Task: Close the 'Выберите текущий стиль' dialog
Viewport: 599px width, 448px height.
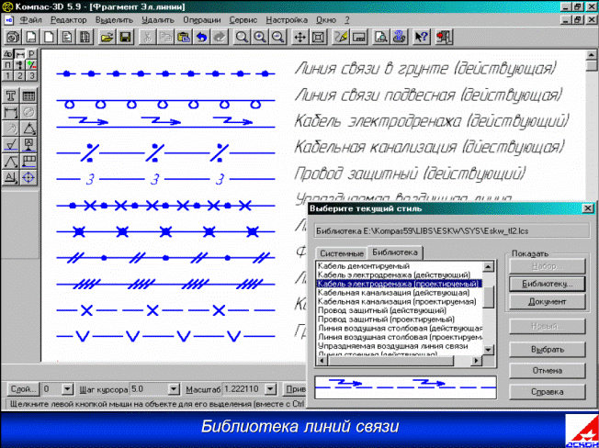Action: click(586, 208)
